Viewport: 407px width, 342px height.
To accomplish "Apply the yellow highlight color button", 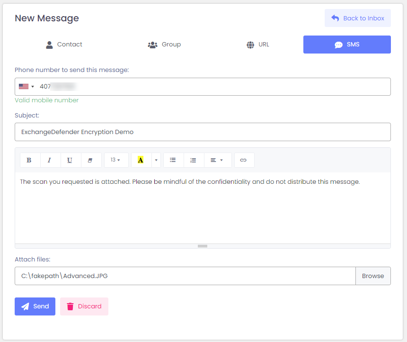I will 141,160.
